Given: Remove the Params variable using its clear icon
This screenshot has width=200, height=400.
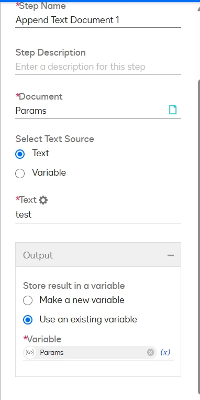Looking at the screenshot, I should 151,352.
